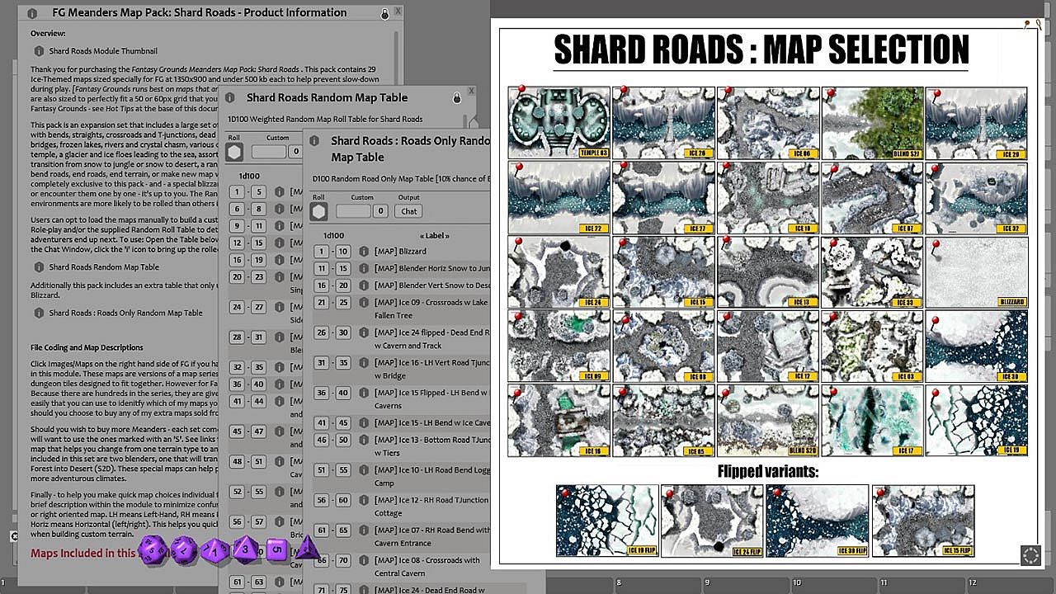Click the « Label » column header
This screenshot has width=1056, height=594.
(437, 236)
